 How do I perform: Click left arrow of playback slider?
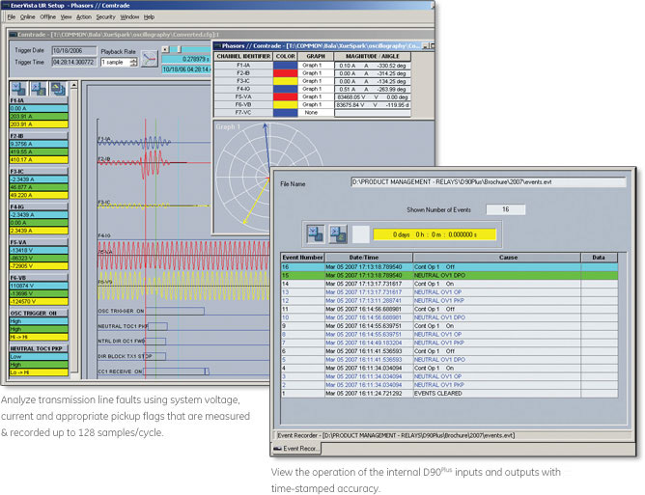pos(165,49)
